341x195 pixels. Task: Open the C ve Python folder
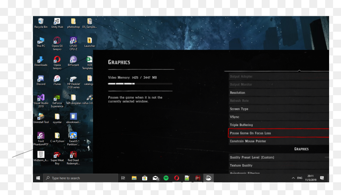(x=57, y=138)
